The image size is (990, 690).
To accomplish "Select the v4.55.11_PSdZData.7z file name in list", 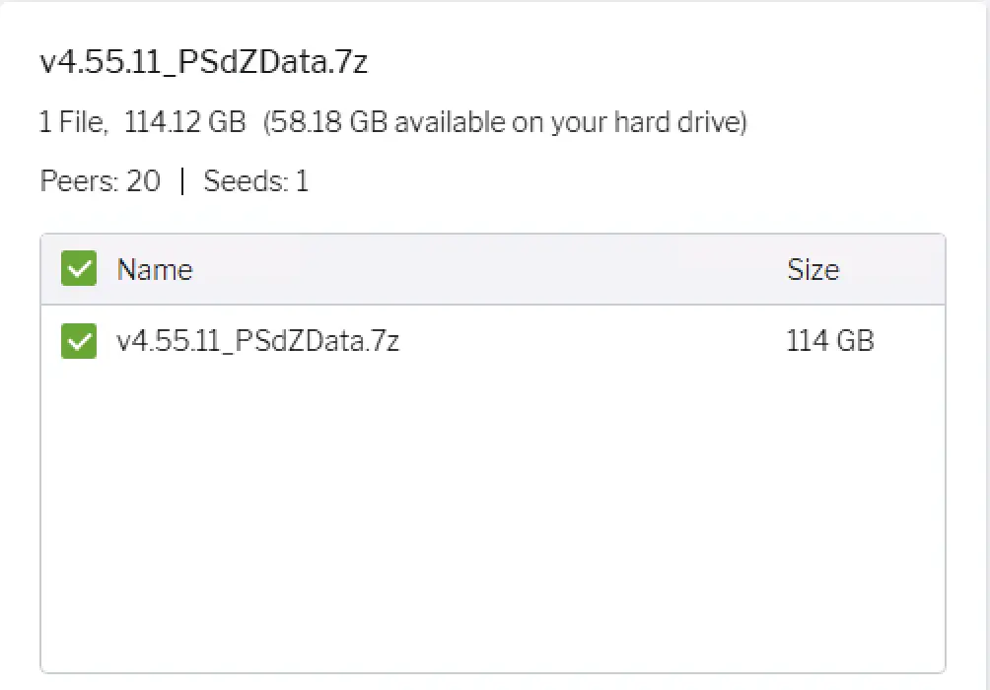I will pos(257,341).
